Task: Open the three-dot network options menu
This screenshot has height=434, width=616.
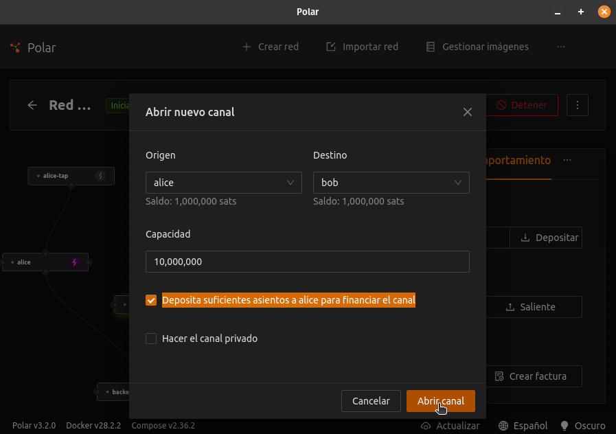Action: 578,105
